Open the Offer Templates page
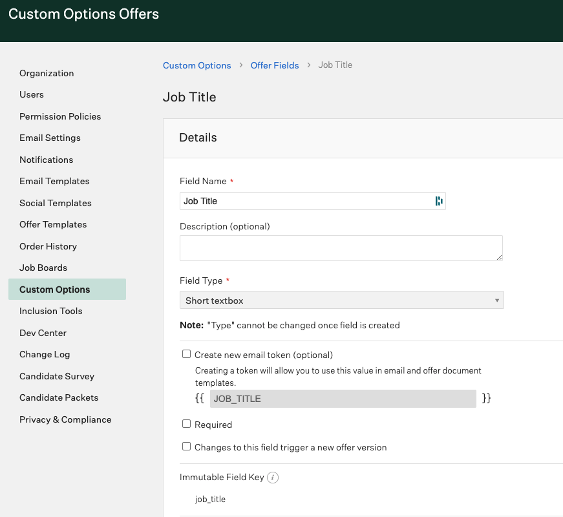This screenshot has height=517, width=563. (x=53, y=224)
